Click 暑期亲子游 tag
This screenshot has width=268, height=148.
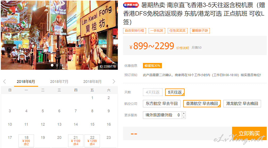click(x=200, y=31)
